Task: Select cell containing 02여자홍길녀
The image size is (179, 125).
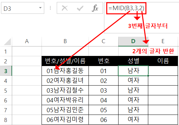Action: coord(65,81)
